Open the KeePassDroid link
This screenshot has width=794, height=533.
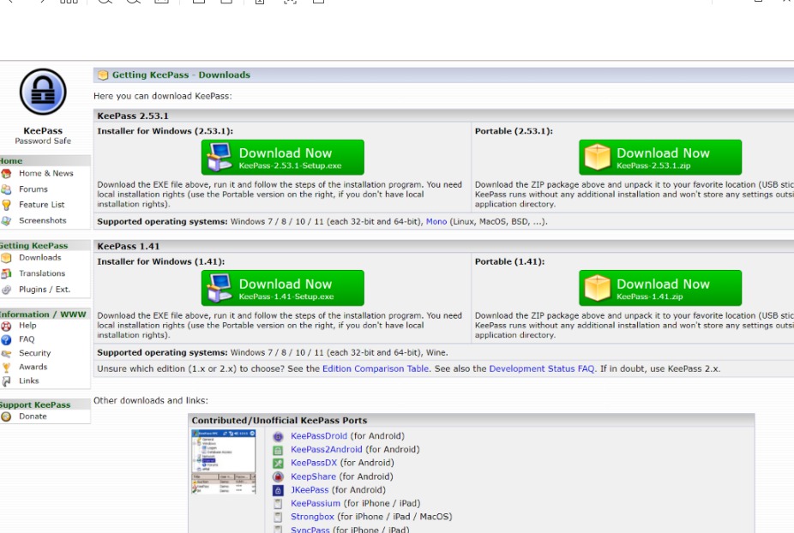[x=319, y=436]
